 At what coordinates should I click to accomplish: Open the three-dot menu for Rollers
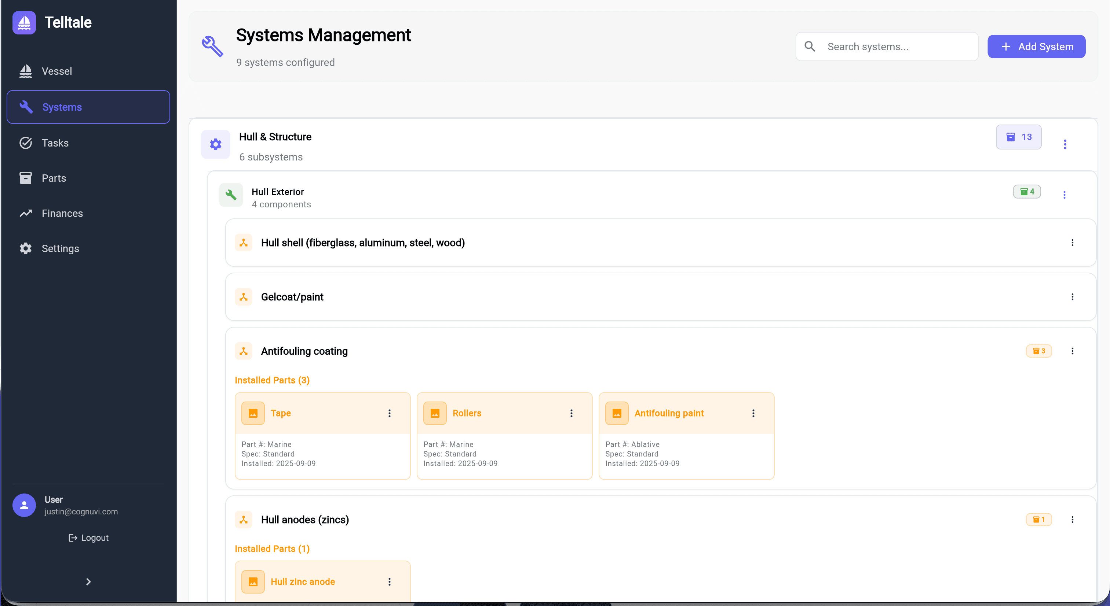click(x=572, y=413)
